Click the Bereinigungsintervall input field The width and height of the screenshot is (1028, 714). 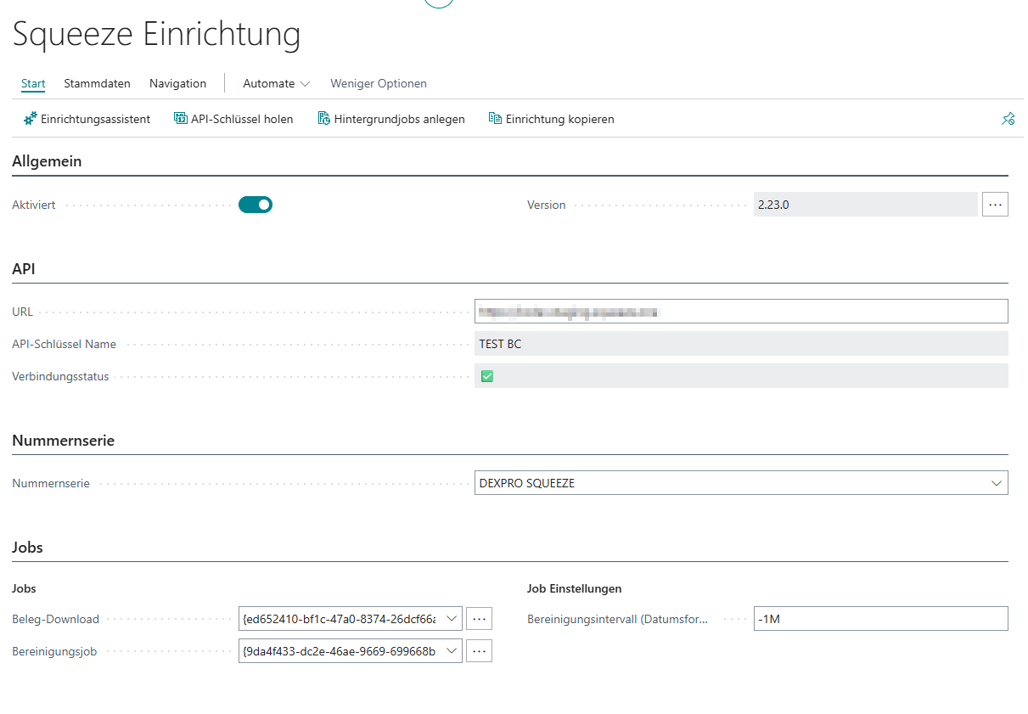(880, 619)
